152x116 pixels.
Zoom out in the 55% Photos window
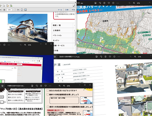pos(21,45)
